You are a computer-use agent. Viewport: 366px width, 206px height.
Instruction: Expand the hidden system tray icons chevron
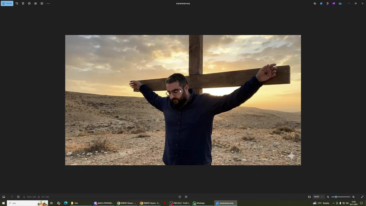pyautogui.click(x=333, y=203)
